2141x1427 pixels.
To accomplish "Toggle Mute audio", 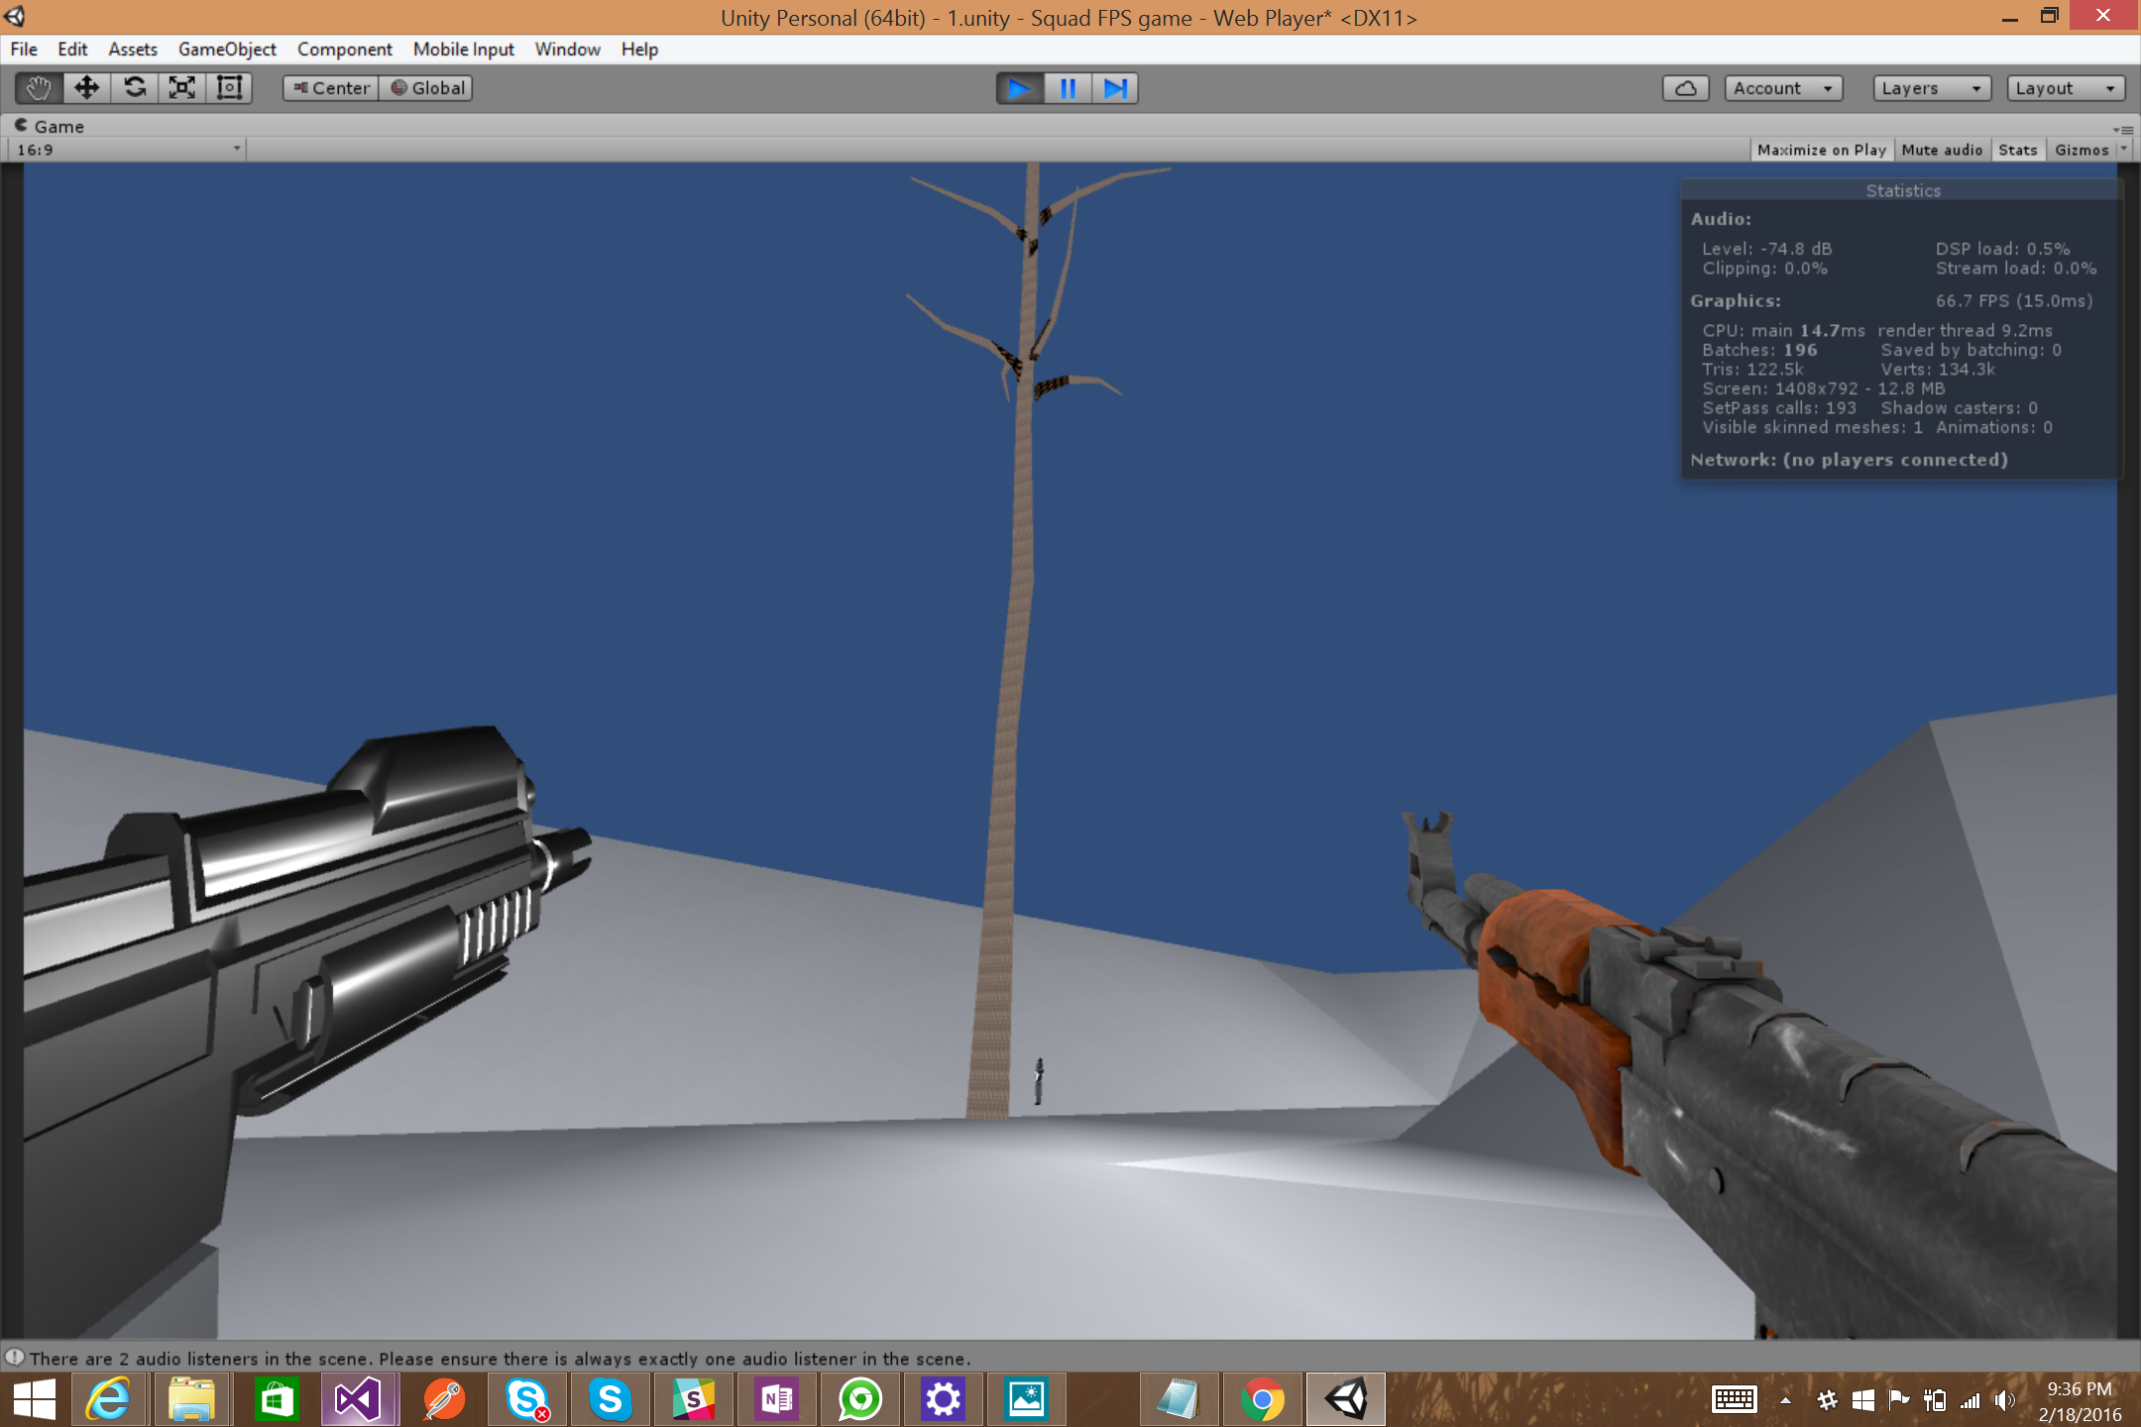I will 1942,150.
